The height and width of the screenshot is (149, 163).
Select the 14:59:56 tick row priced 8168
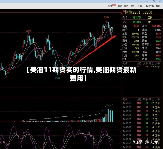tap(141, 131)
